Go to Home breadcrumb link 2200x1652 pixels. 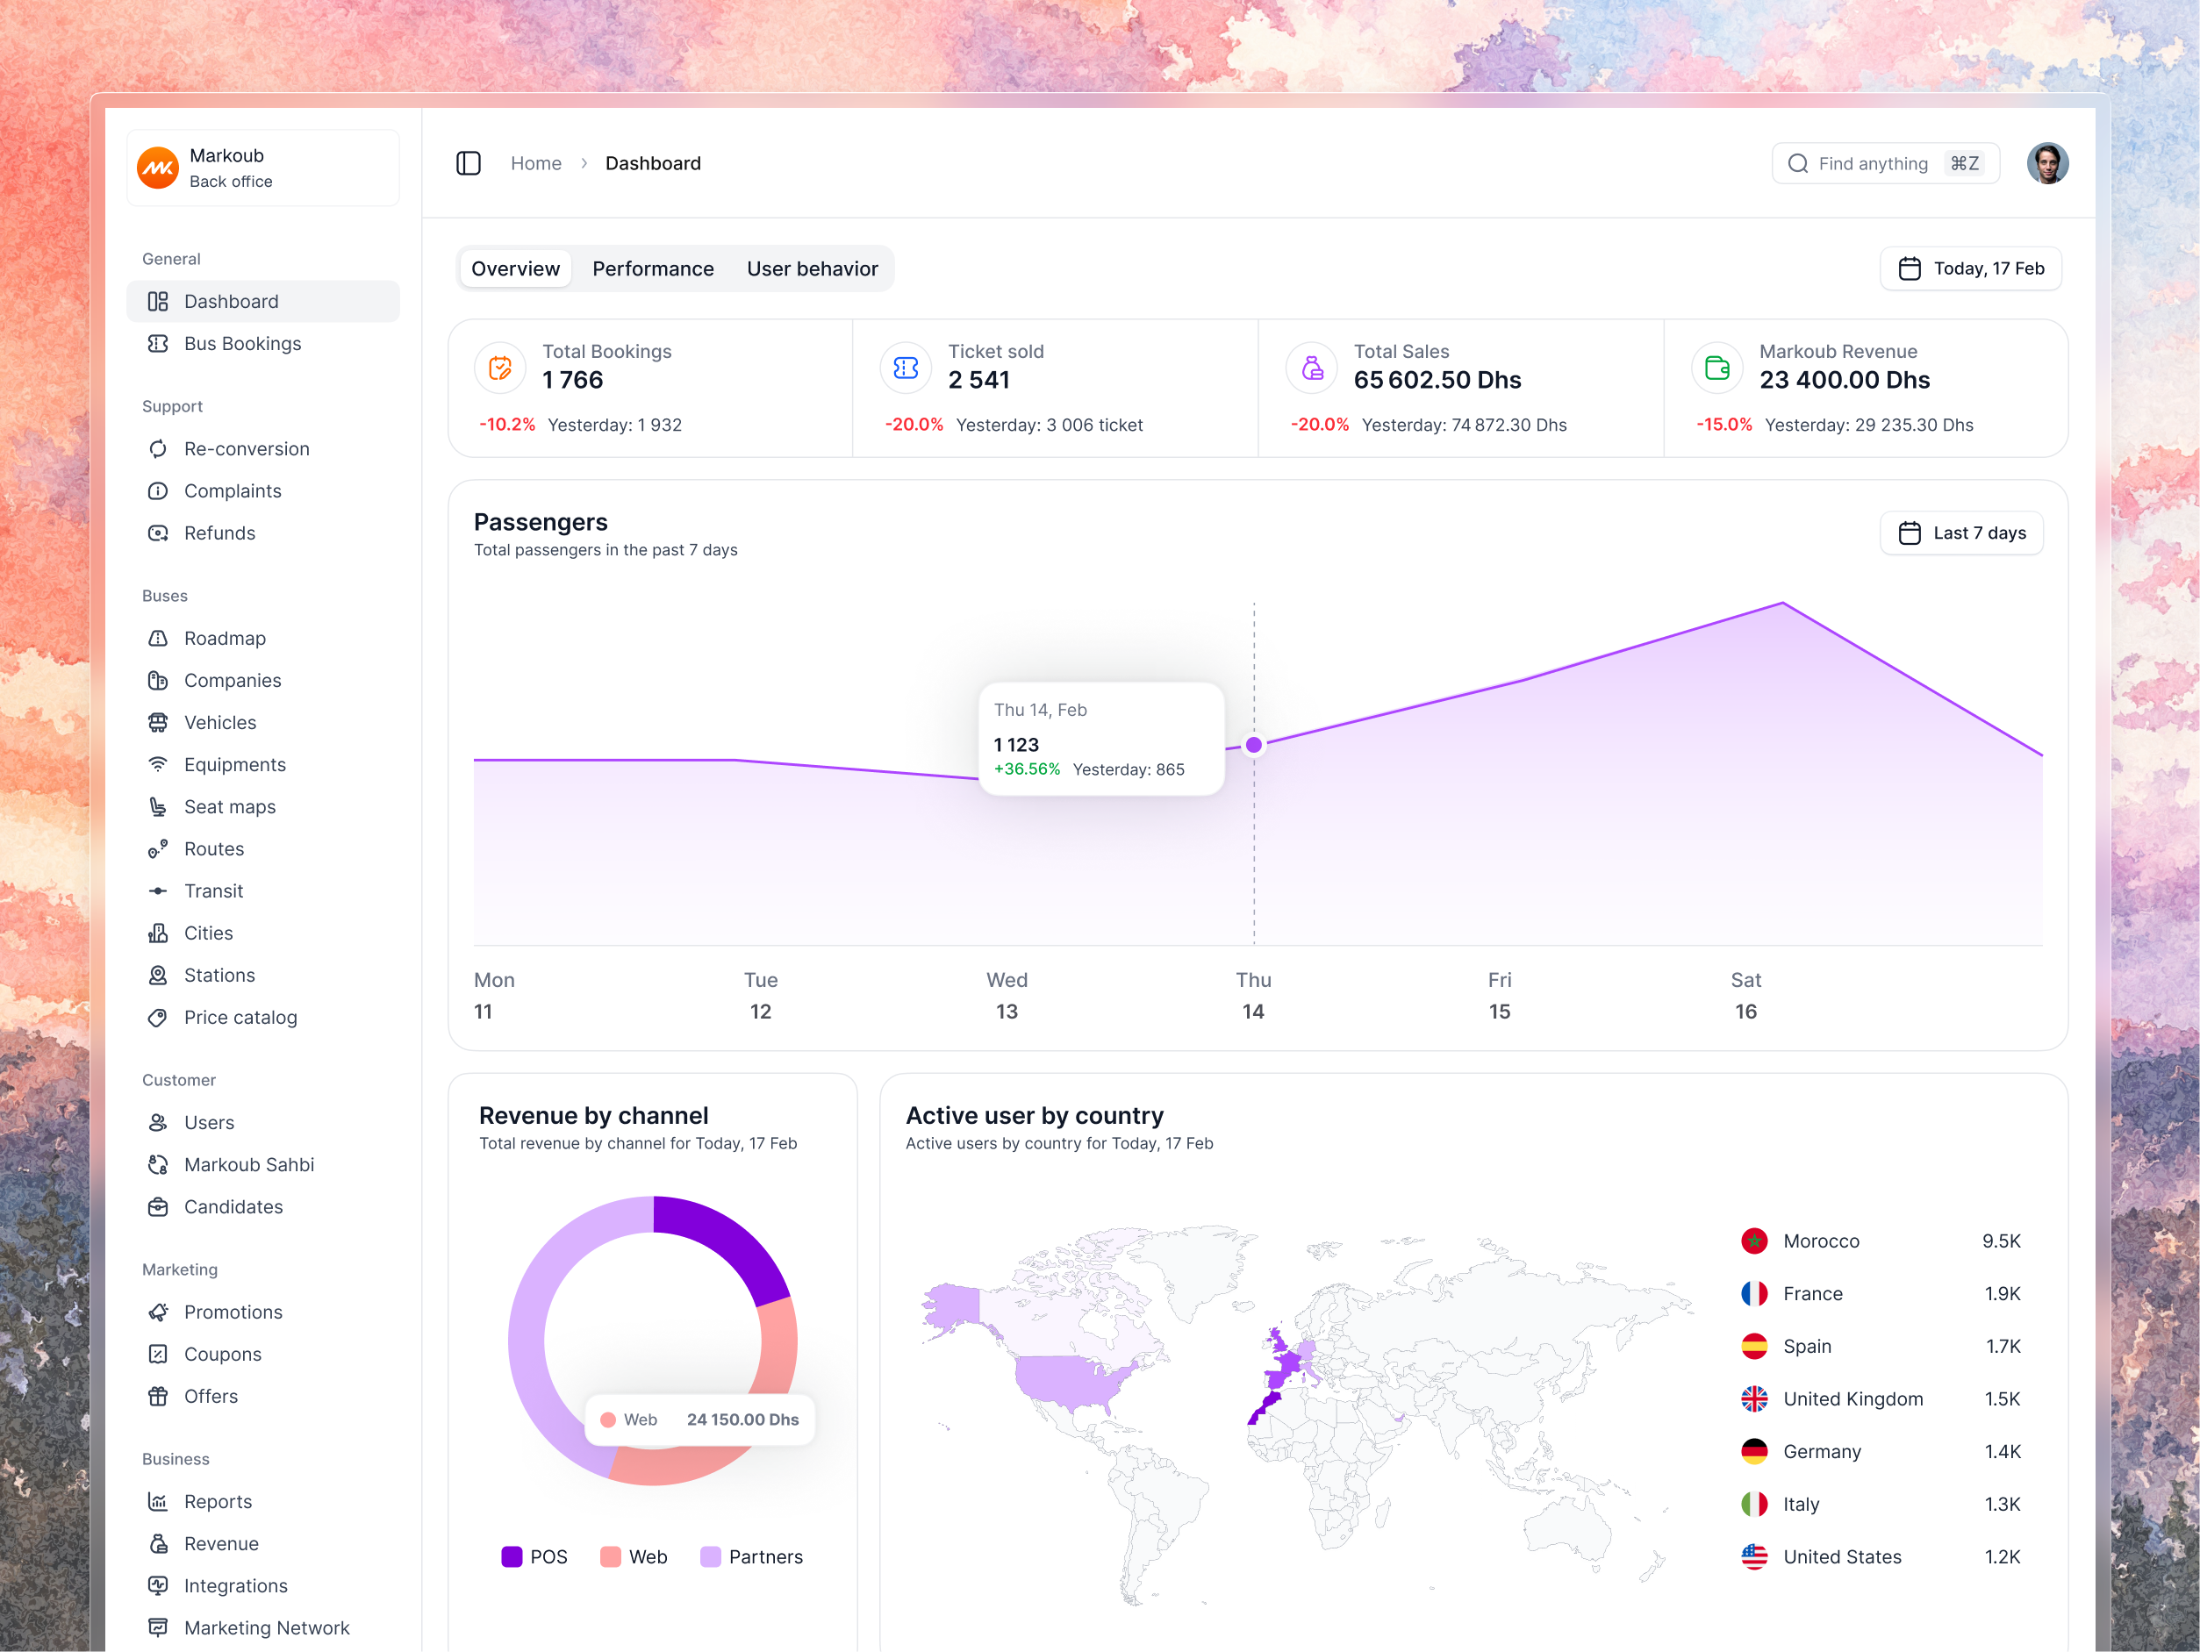pyautogui.click(x=536, y=163)
